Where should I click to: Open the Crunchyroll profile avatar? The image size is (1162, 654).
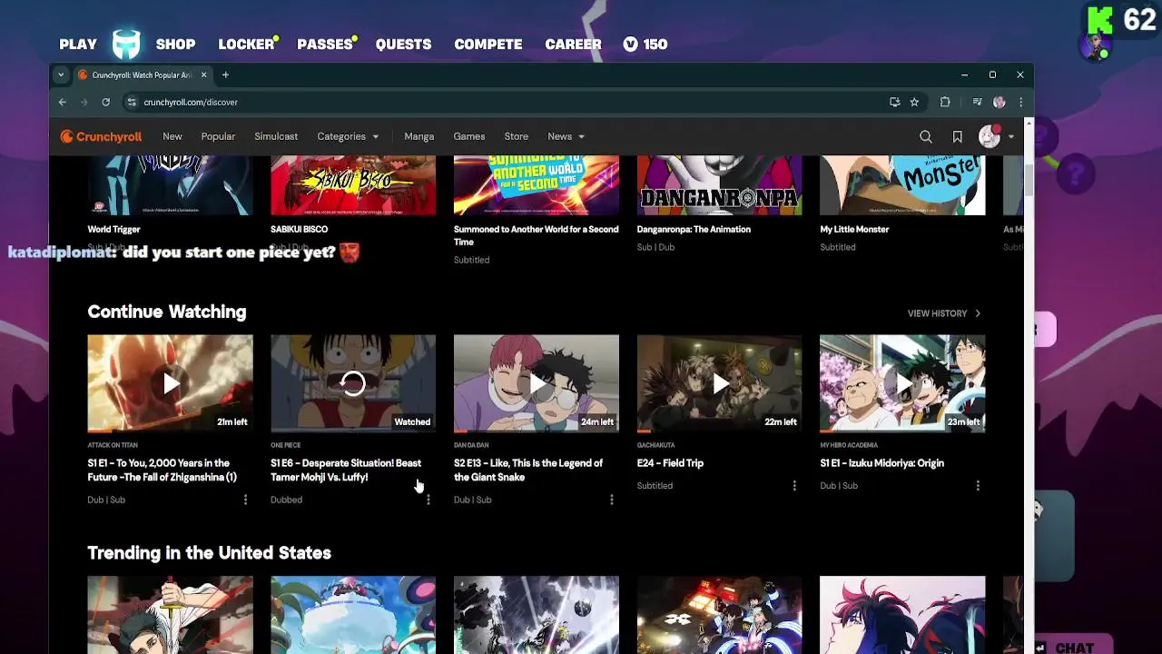tap(989, 136)
